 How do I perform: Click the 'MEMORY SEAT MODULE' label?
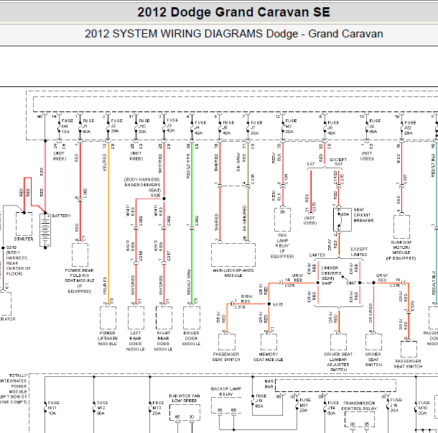[268, 357]
